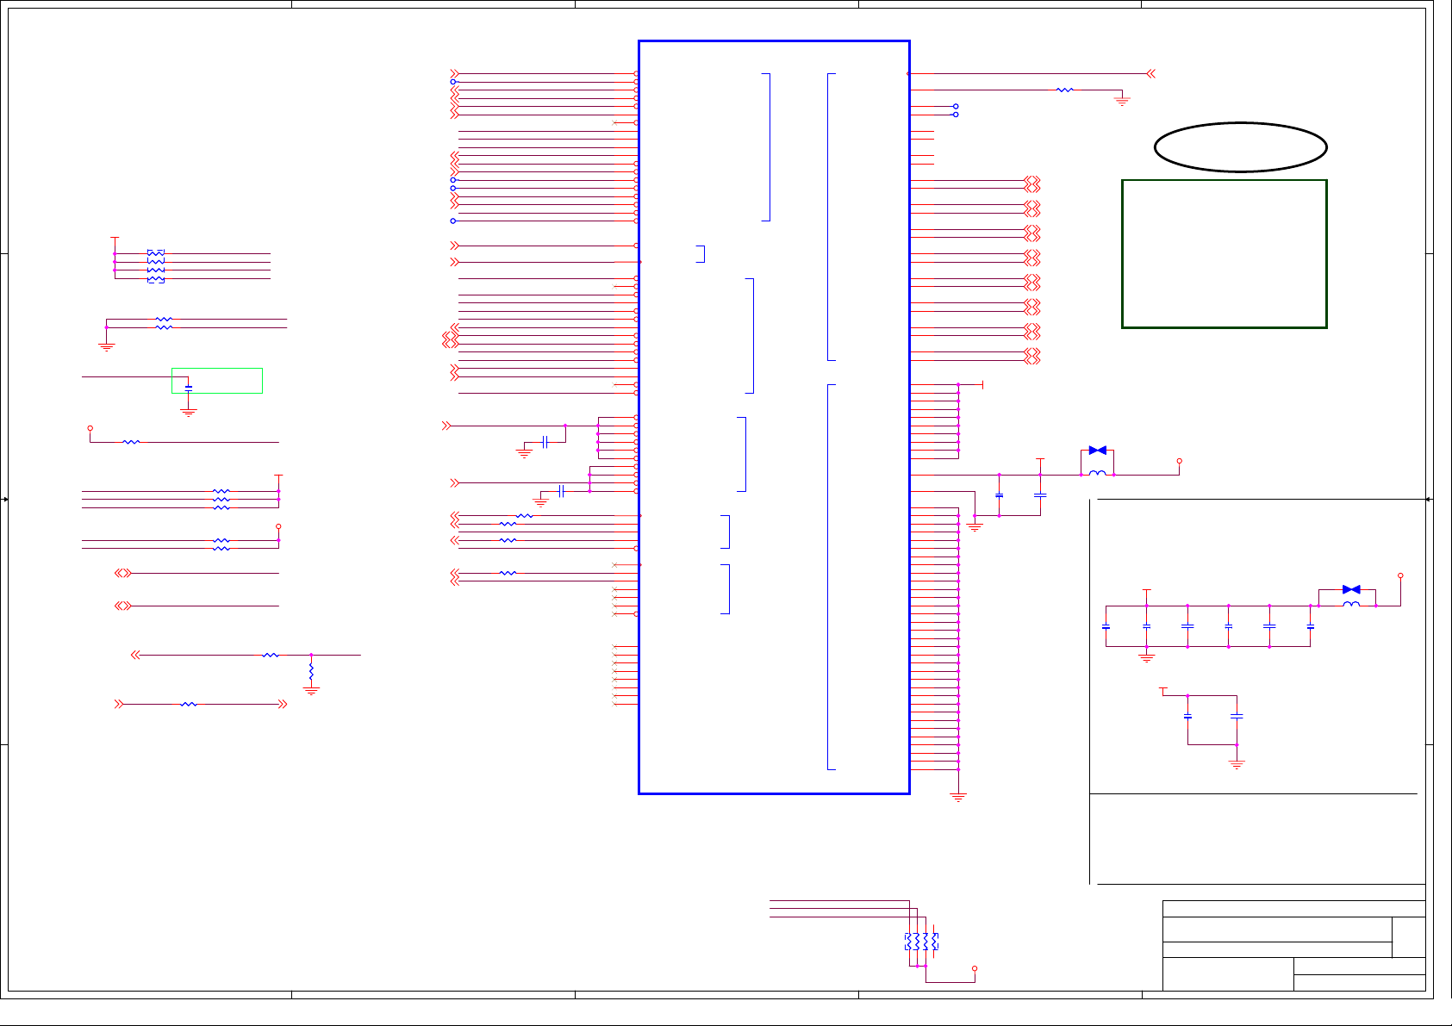Viewport: 1452px width, 1026px height.
Task: Select the large blue-outlined IC component body
Action: [x=774, y=417]
